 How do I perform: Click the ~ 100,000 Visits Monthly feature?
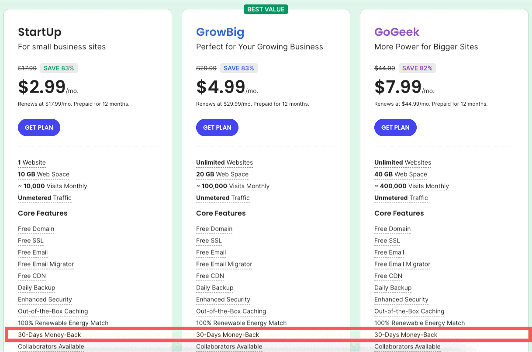pyautogui.click(x=233, y=186)
